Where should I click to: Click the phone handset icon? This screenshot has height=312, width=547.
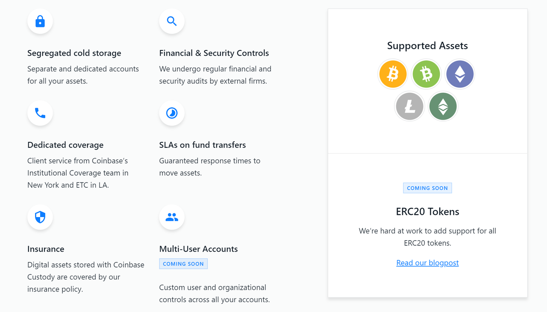(40, 113)
